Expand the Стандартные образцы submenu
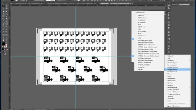 [177, 94]
